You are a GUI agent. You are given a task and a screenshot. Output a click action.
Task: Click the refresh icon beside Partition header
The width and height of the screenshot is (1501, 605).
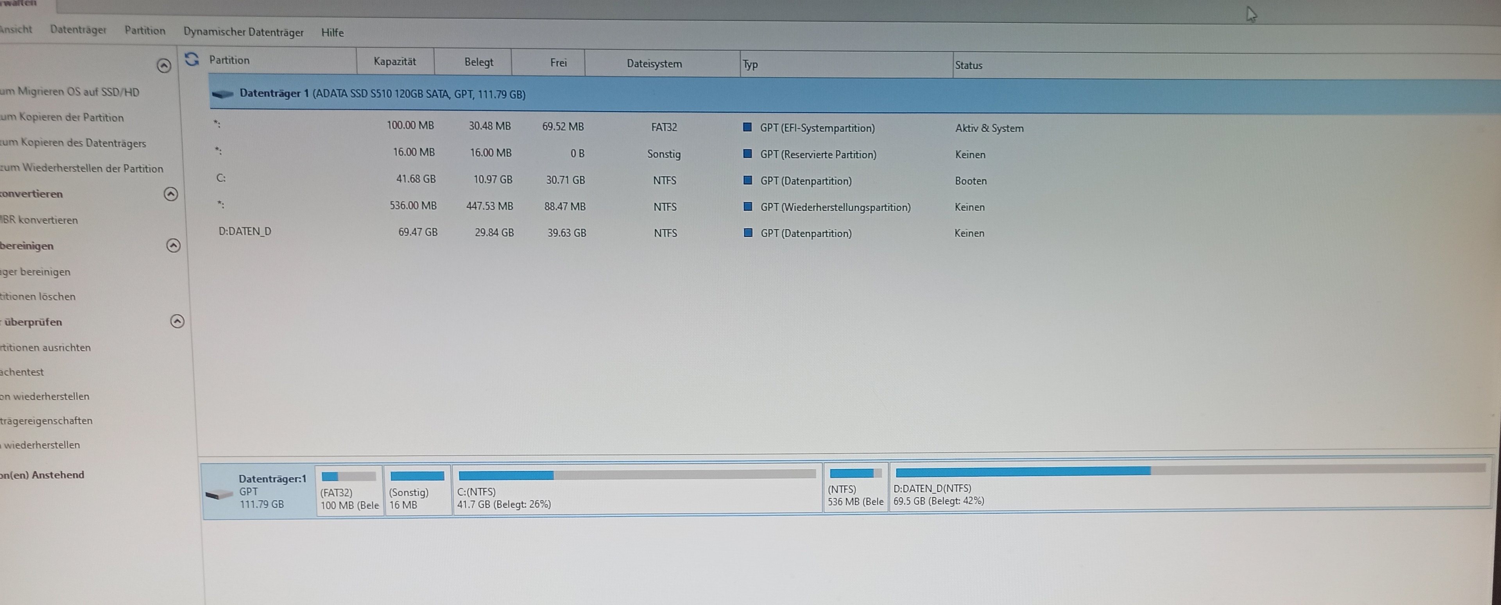[x=192, y=59]
